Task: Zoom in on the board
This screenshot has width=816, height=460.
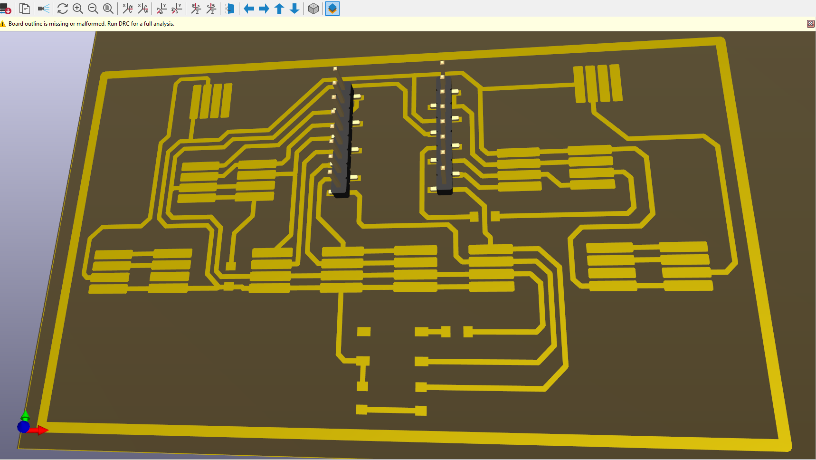Action: (78, 9)
